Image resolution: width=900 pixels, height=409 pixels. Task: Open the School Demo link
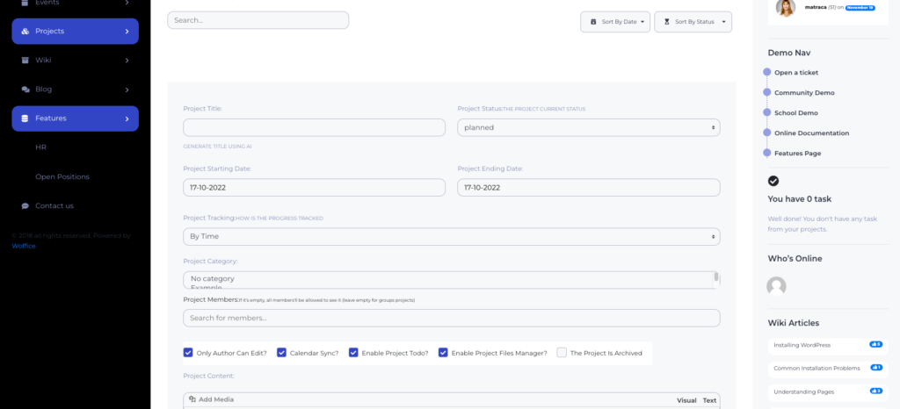(796, 113)
